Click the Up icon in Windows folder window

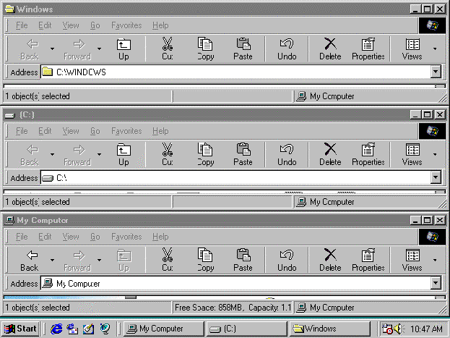pos(124,48)
